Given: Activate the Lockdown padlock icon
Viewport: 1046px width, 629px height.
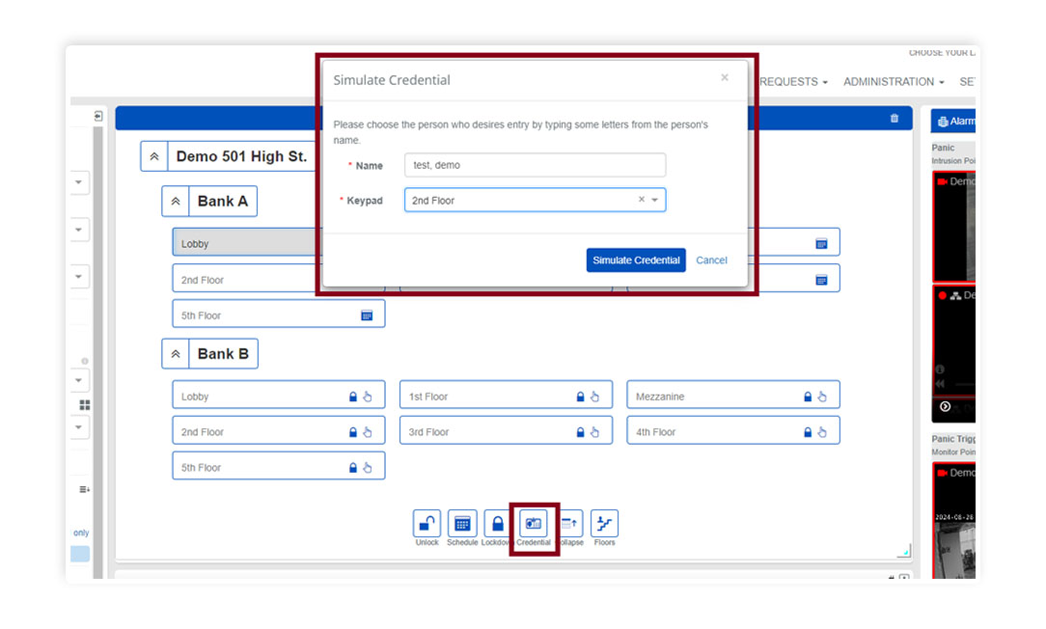Looking at the screenshot, I should (x=497, y=524).
